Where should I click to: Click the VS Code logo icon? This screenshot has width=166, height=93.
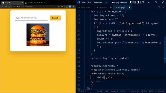click(x=78, y=2)
